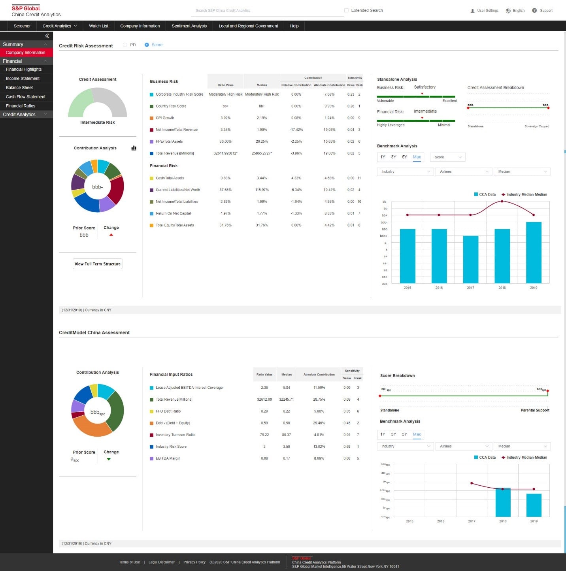Screen dimensions: 566x571
Task: Click Debt / (Debt + Equity) row label
Action: [x=173, y=423]
